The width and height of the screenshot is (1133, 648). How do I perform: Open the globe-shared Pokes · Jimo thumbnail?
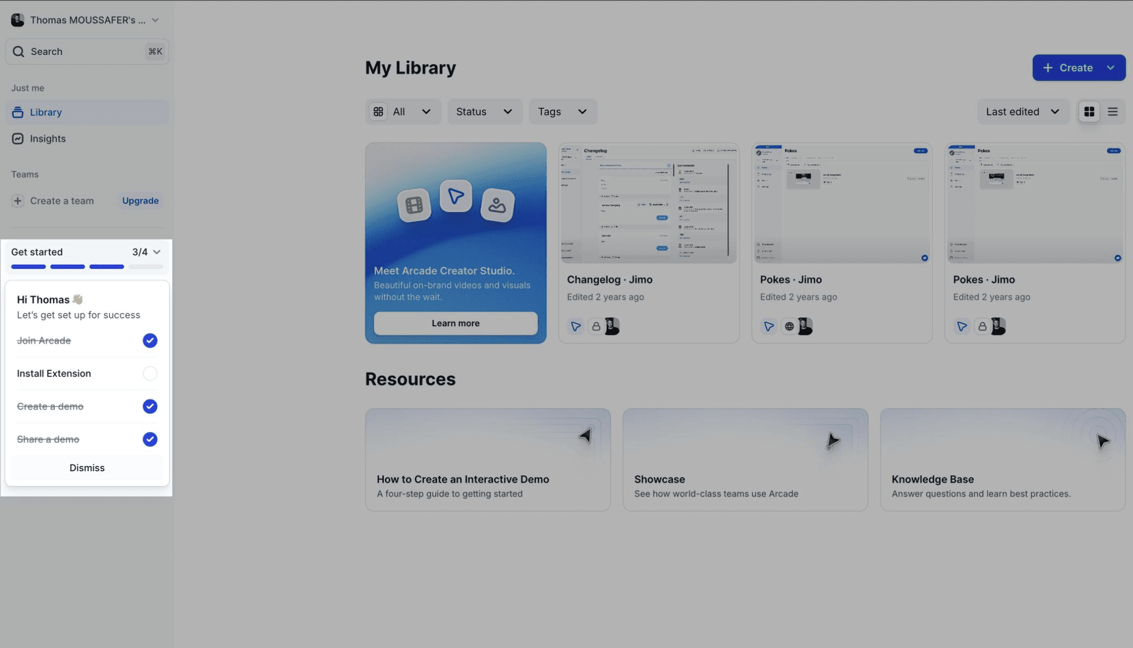pyautogui.click(x=842, y=204)
